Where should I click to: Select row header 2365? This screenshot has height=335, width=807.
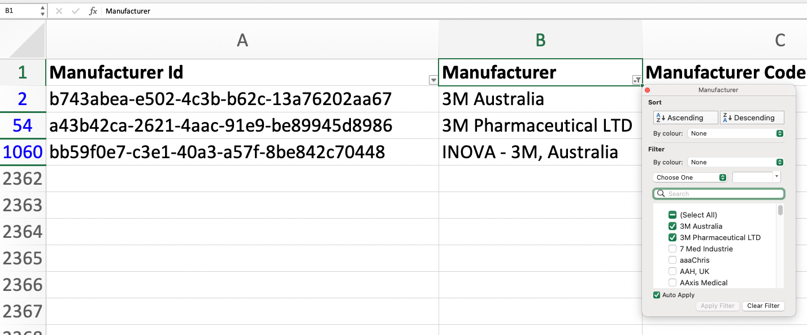click(23, 258)
